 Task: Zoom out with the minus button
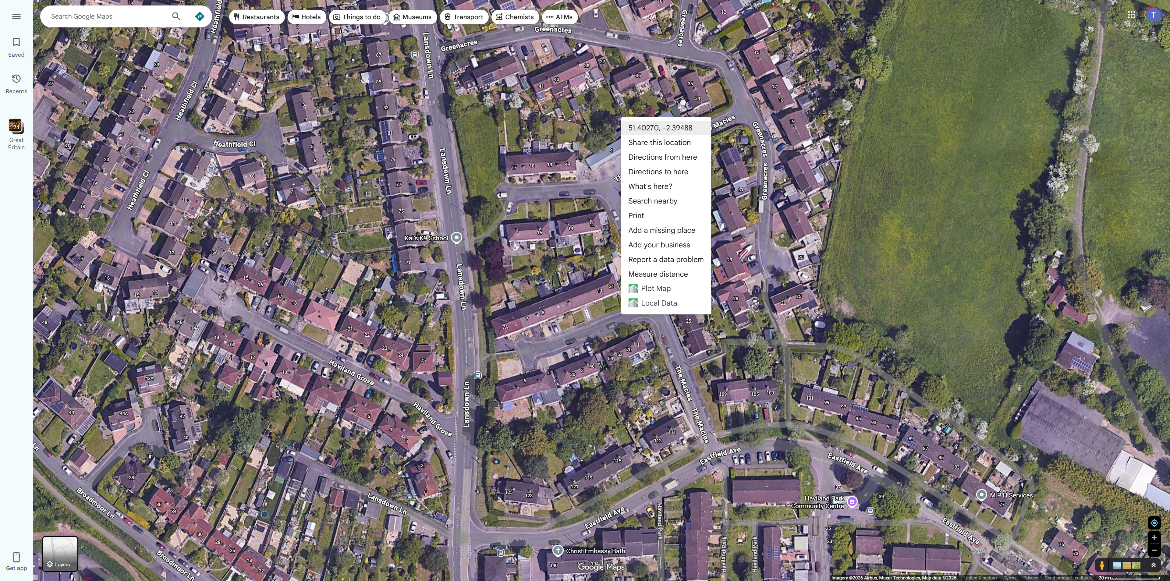[x=1154, y=550]
